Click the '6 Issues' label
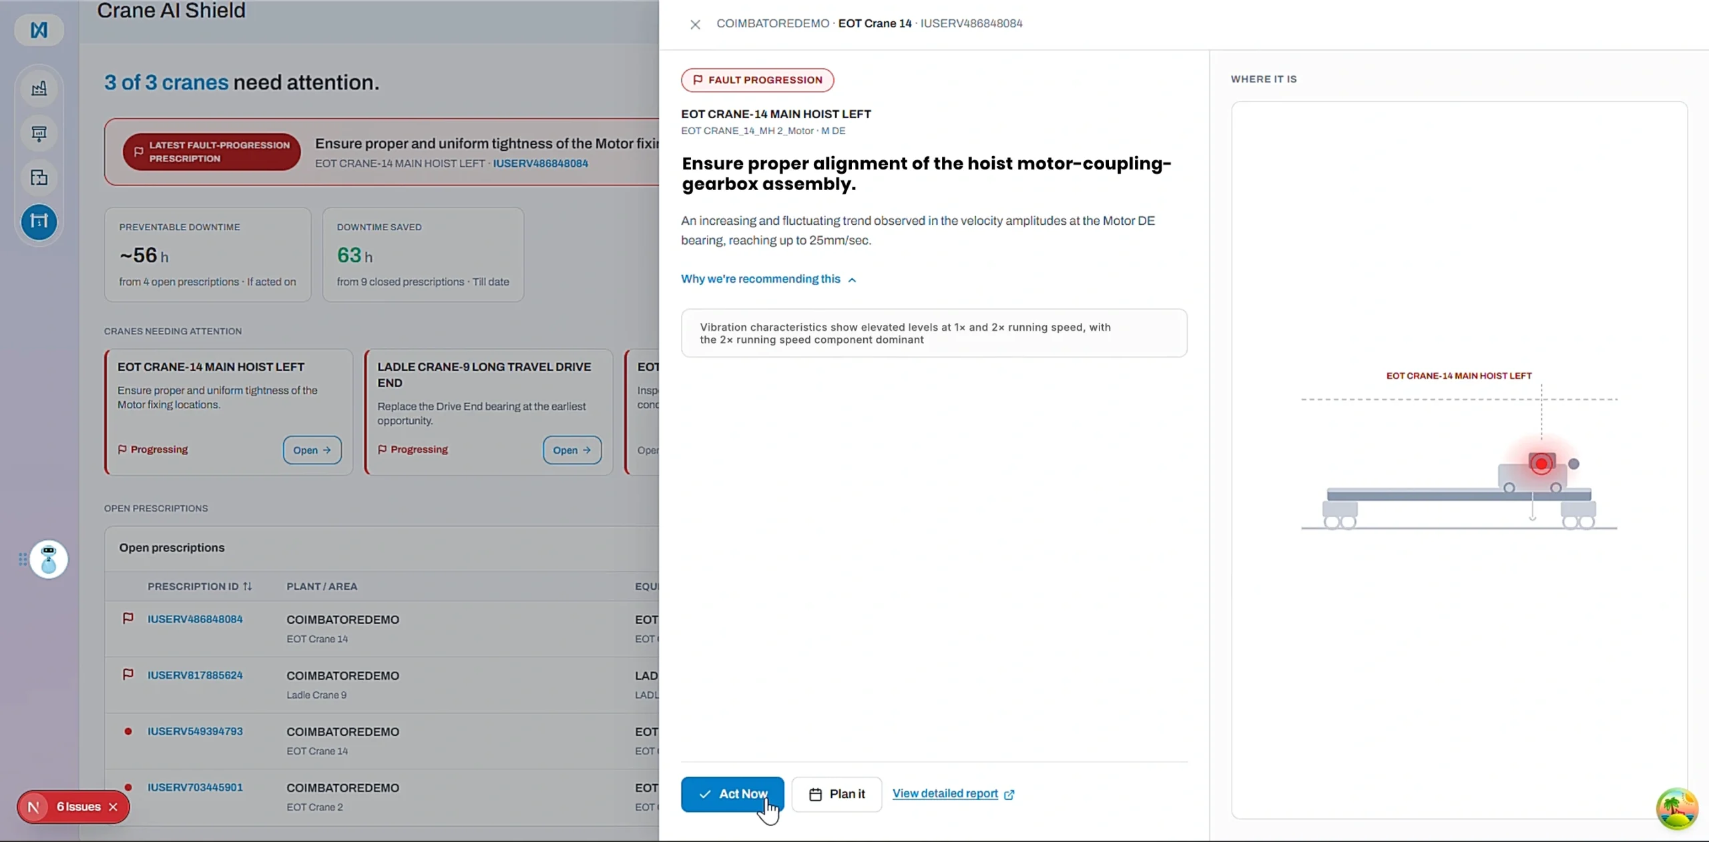The width and height of the screenshot is (1709, 842). (79, 807)
